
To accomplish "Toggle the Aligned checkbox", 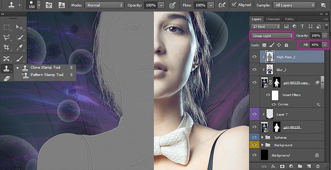I will (233, 5).
